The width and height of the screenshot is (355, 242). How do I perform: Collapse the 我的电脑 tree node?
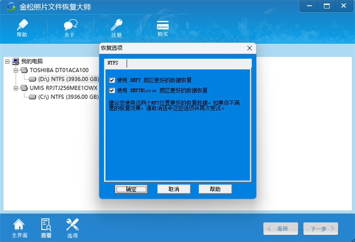7,61
